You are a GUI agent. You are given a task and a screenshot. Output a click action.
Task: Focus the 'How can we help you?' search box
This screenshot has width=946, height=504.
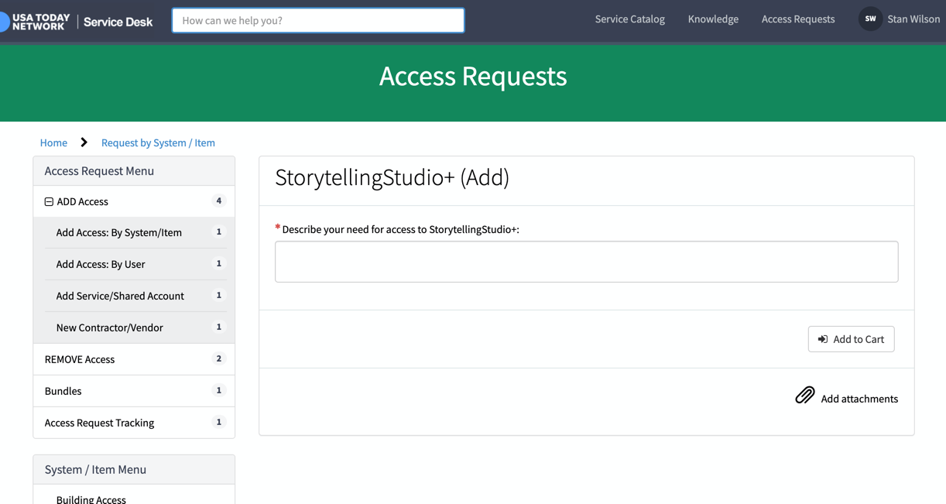[317, 20]
